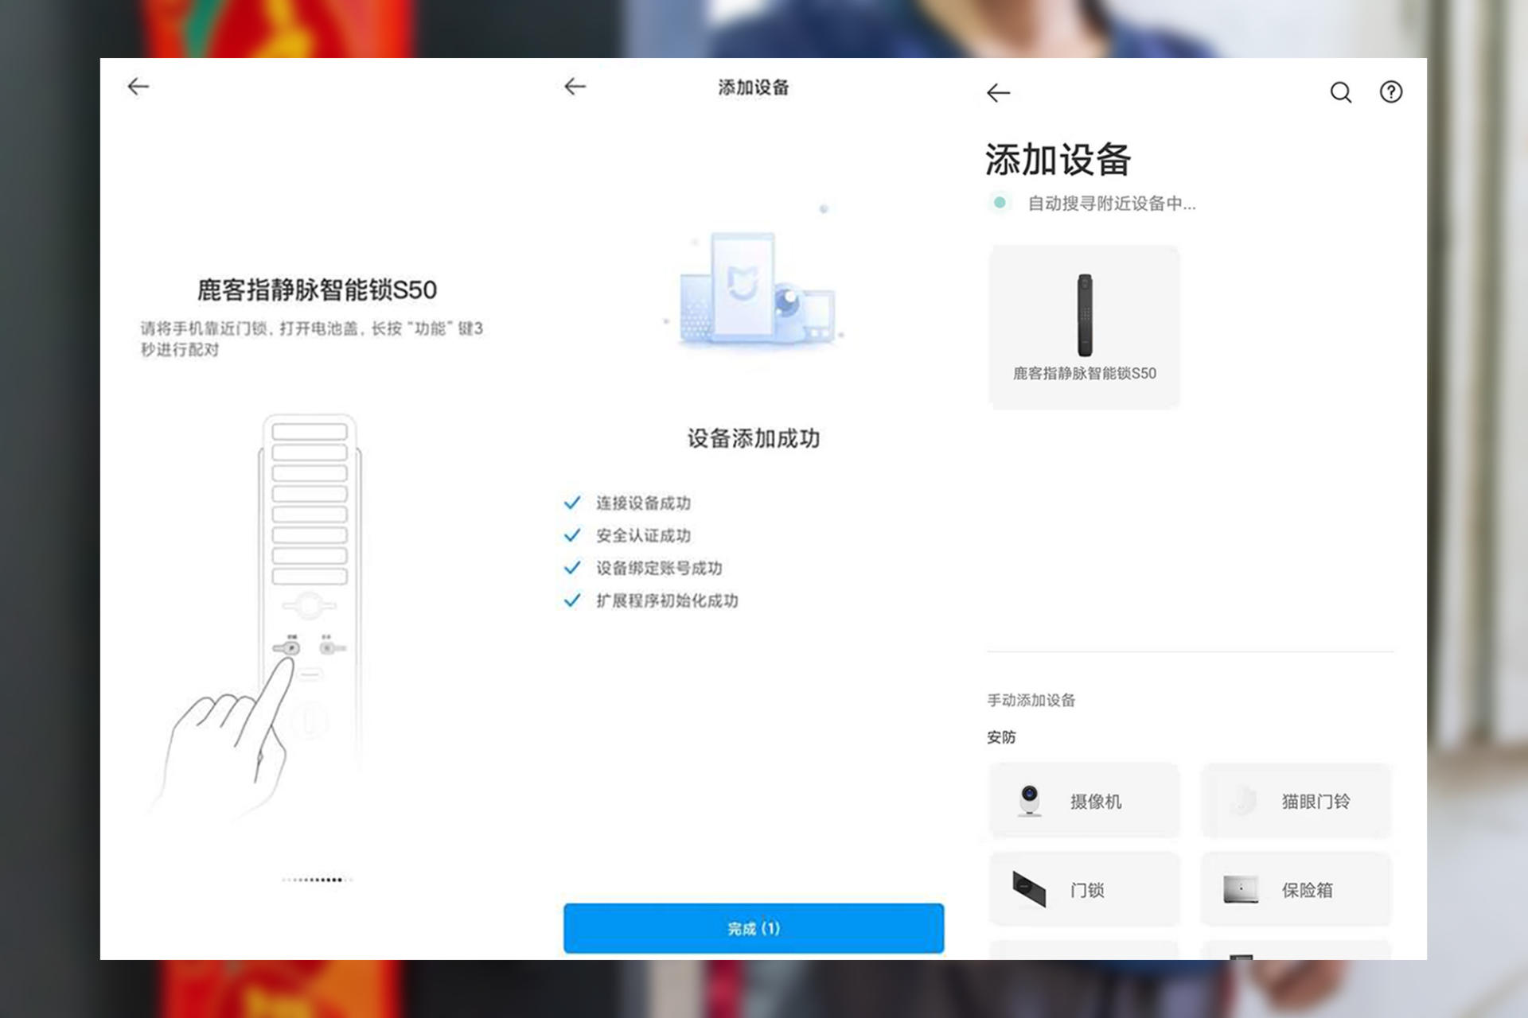The height and width of the screenshot is (1018, 1528).
Task: Go back using the leftmost back arrow
Action: click(x=137, y=86)
